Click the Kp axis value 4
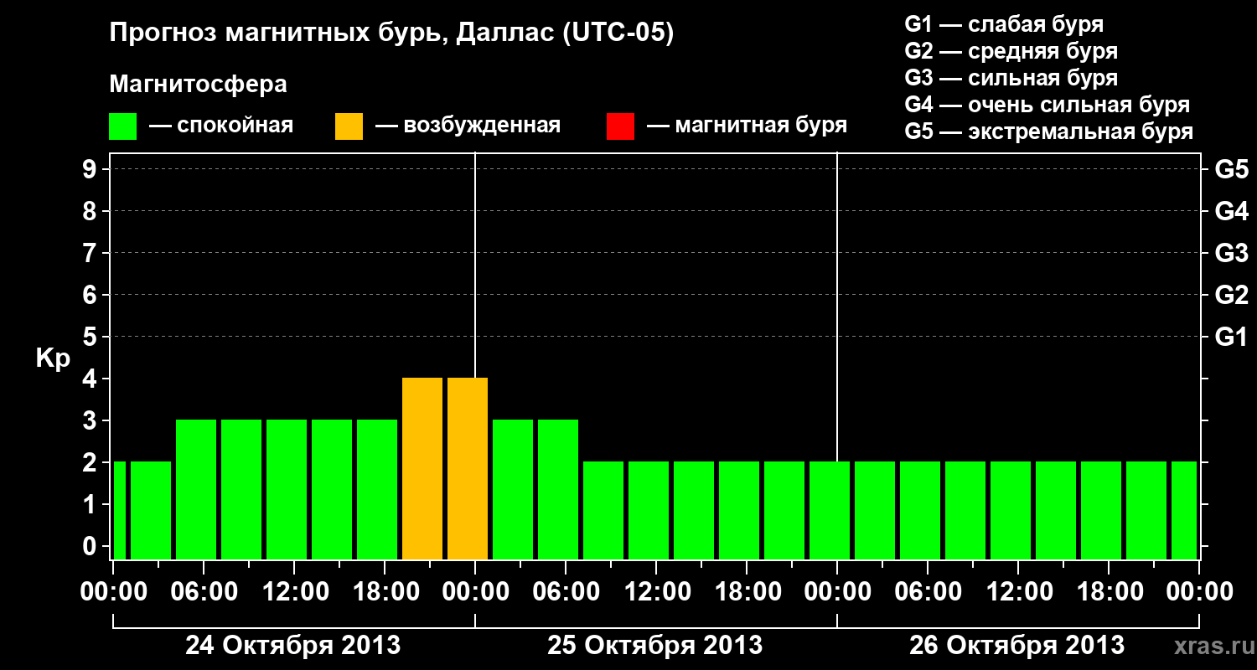 click(x=91, y=379)
